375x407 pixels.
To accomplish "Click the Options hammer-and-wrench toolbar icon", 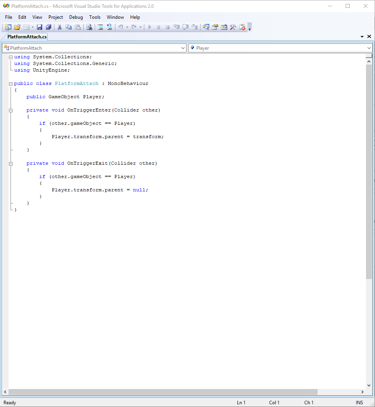I will (x=232, y=27).
